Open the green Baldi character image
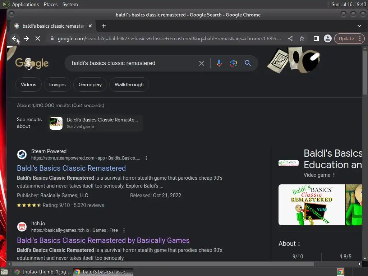 coord(354,205)
